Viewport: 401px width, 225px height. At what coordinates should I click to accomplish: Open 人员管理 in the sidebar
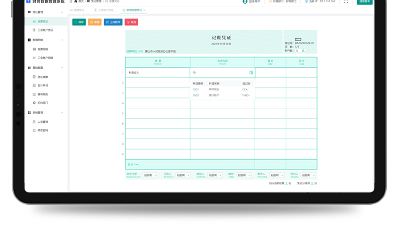(x=42, y=122)
